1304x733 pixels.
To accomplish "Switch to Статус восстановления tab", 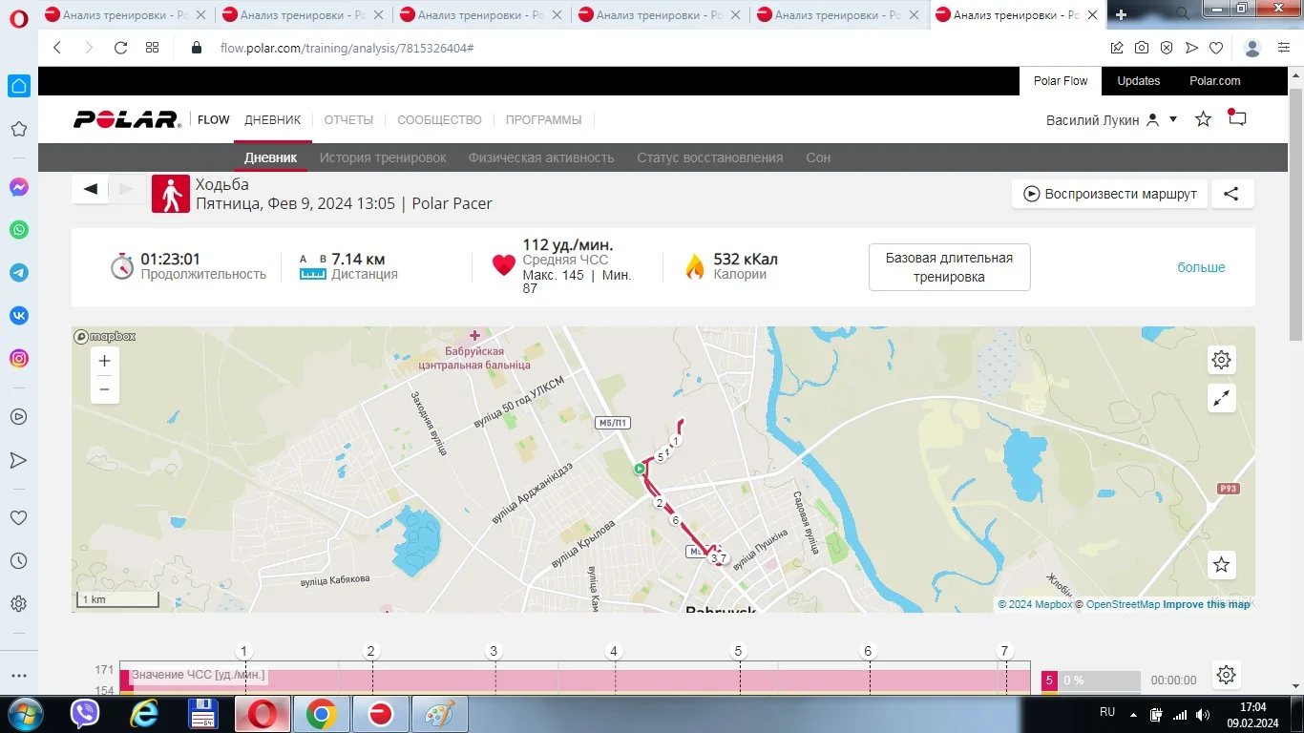I will tap(710, 157).
